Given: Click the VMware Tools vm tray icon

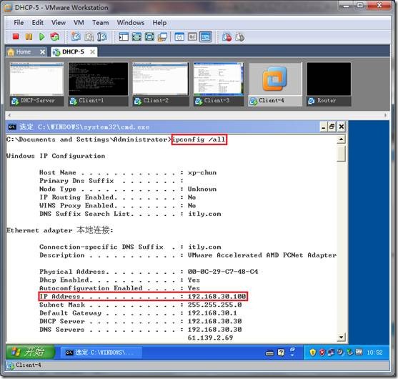Looking at the screenshot, I should [359, 352].
